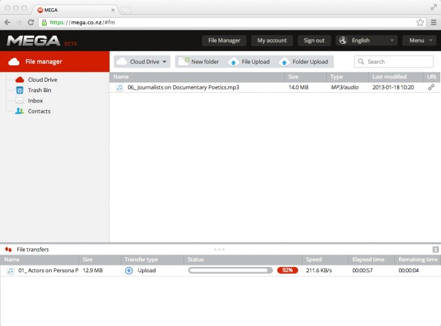The height and width of the screenshot is (326, 441).
Task: Open File Manager from top navigation
Action: click(224, 41)
